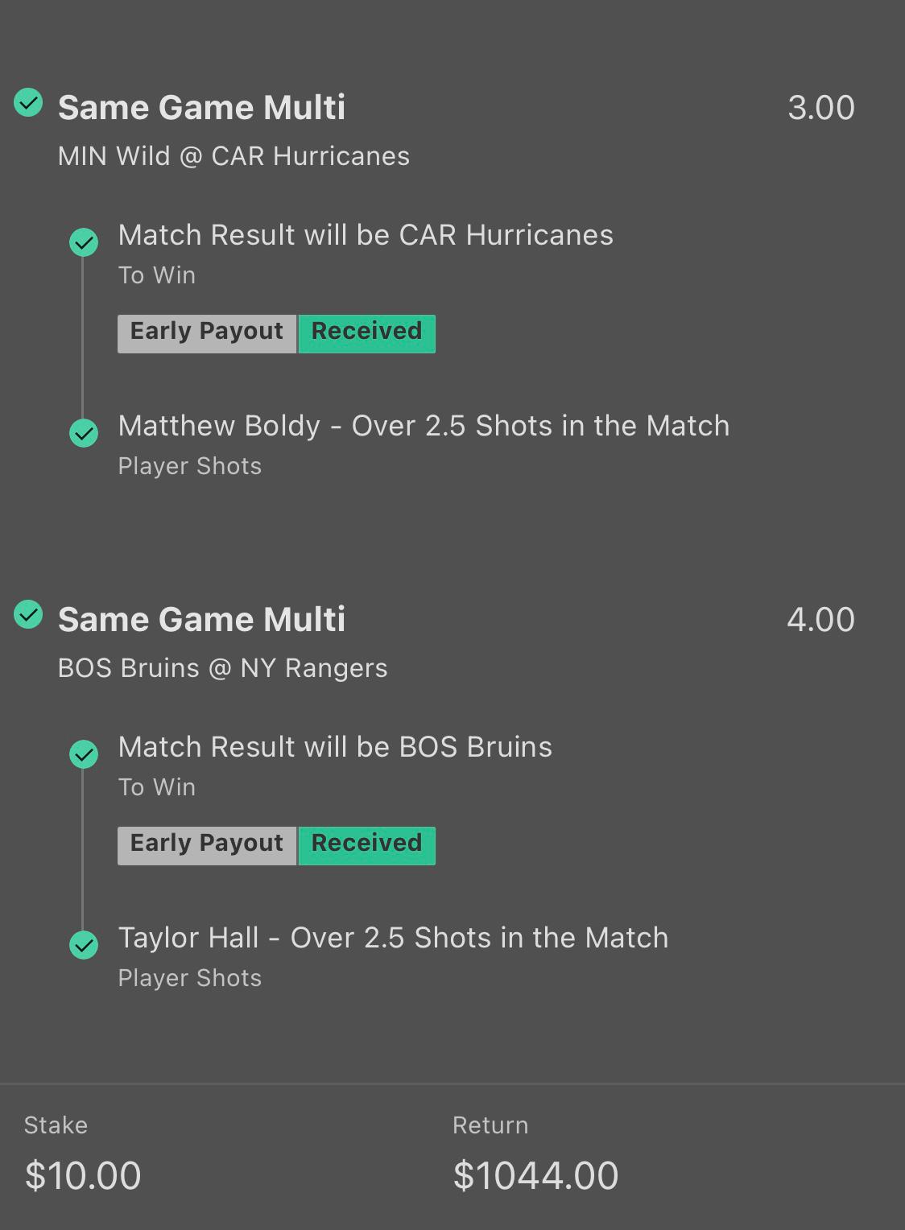
Task: Open MIN Wild @ CAR Hurricanes game link
Action: [x=233, y=156]
